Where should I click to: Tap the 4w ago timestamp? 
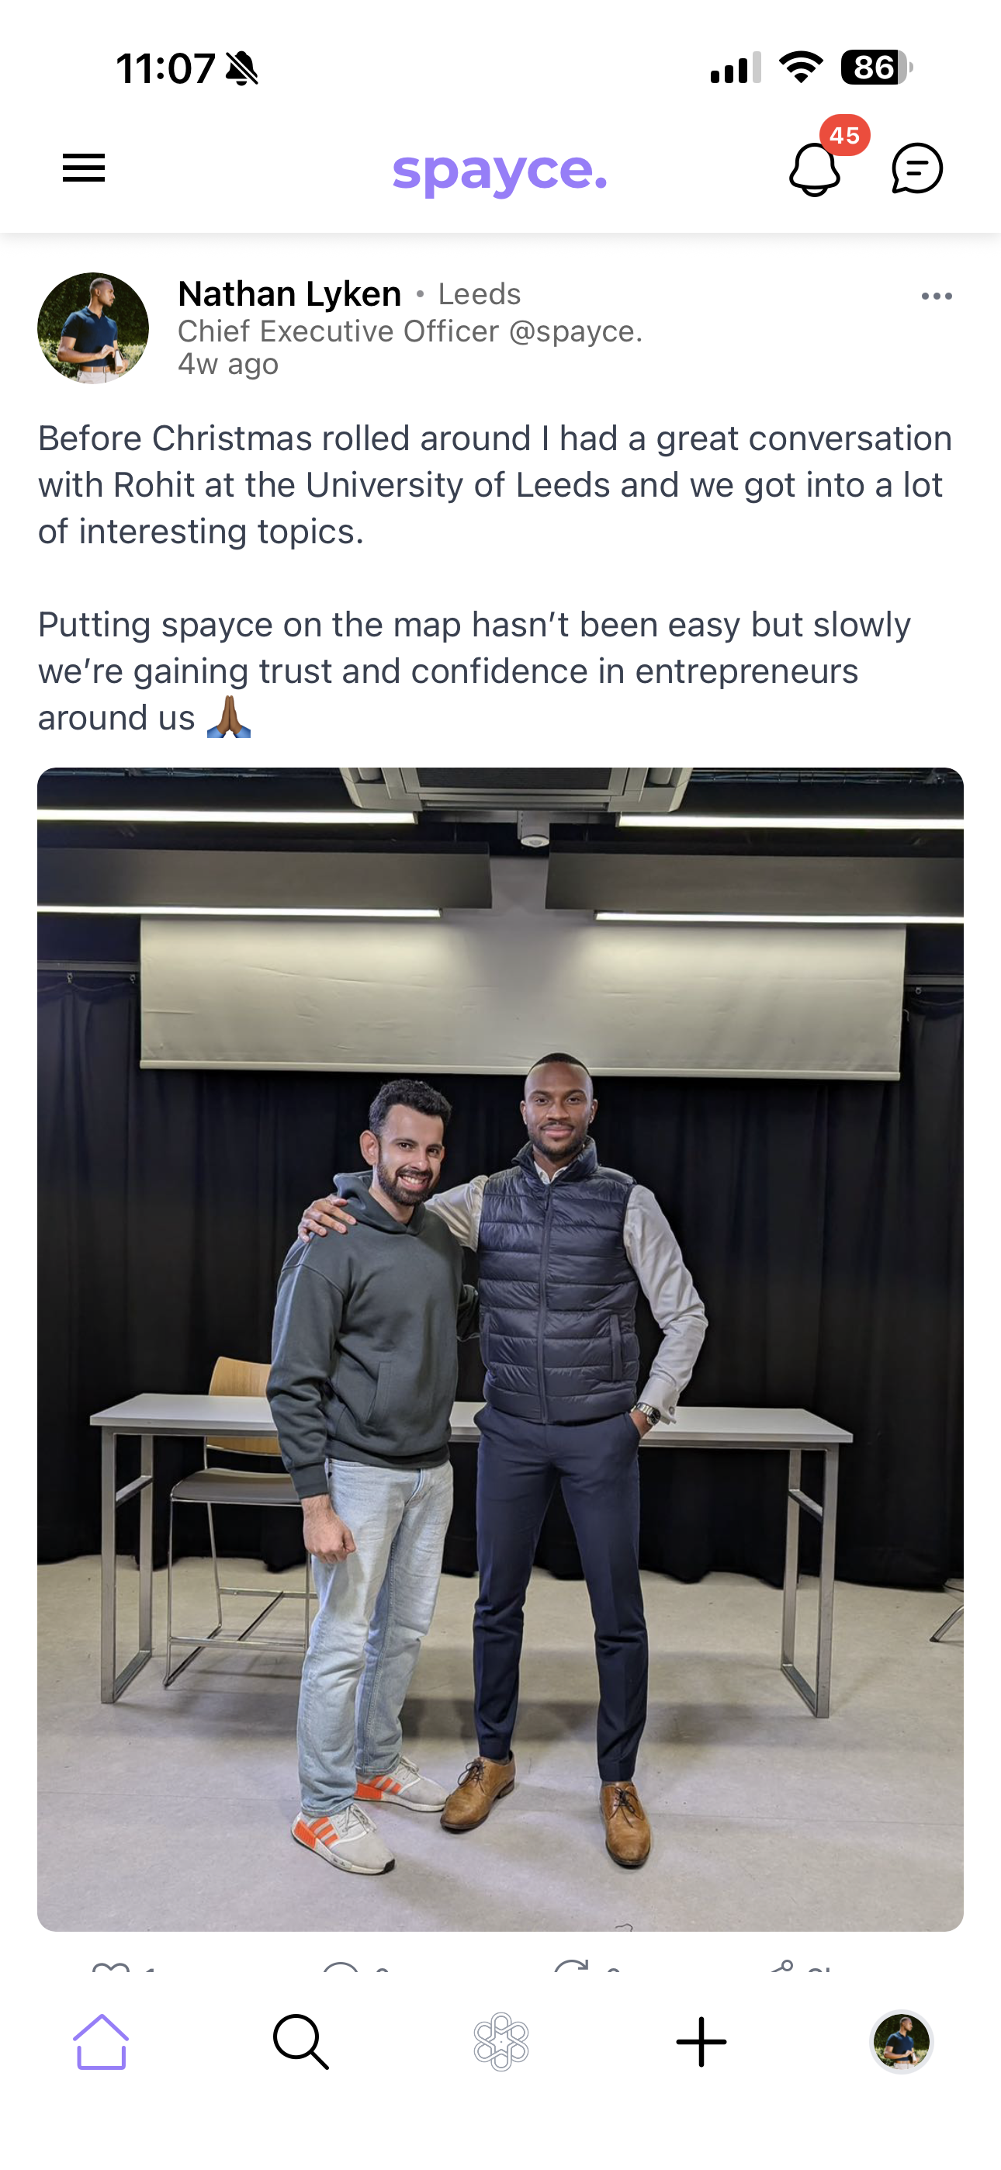click(226, 364)
